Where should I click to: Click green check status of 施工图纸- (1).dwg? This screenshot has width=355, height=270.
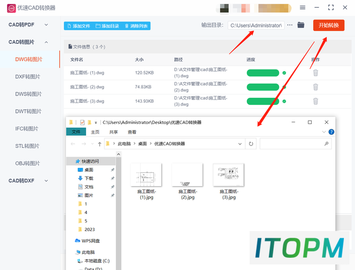284,73
